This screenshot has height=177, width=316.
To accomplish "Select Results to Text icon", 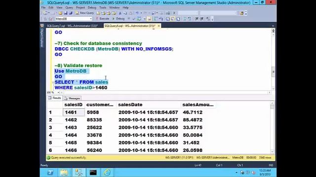I will (168, 19).
